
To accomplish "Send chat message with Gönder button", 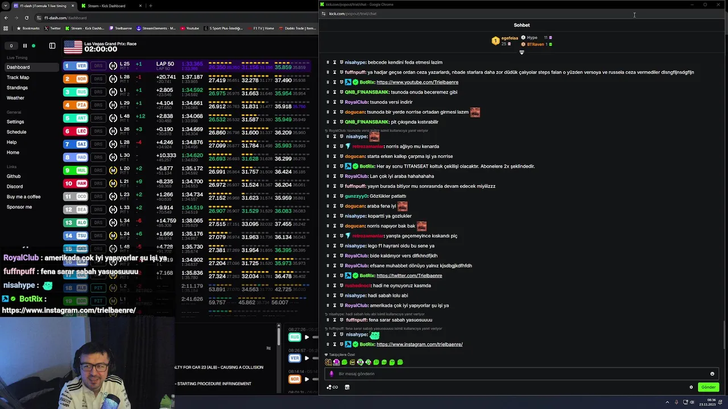I will point(708,387).
